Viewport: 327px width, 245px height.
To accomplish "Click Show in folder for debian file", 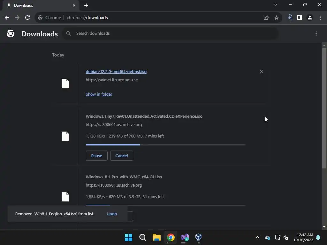I will pos(99,94).
